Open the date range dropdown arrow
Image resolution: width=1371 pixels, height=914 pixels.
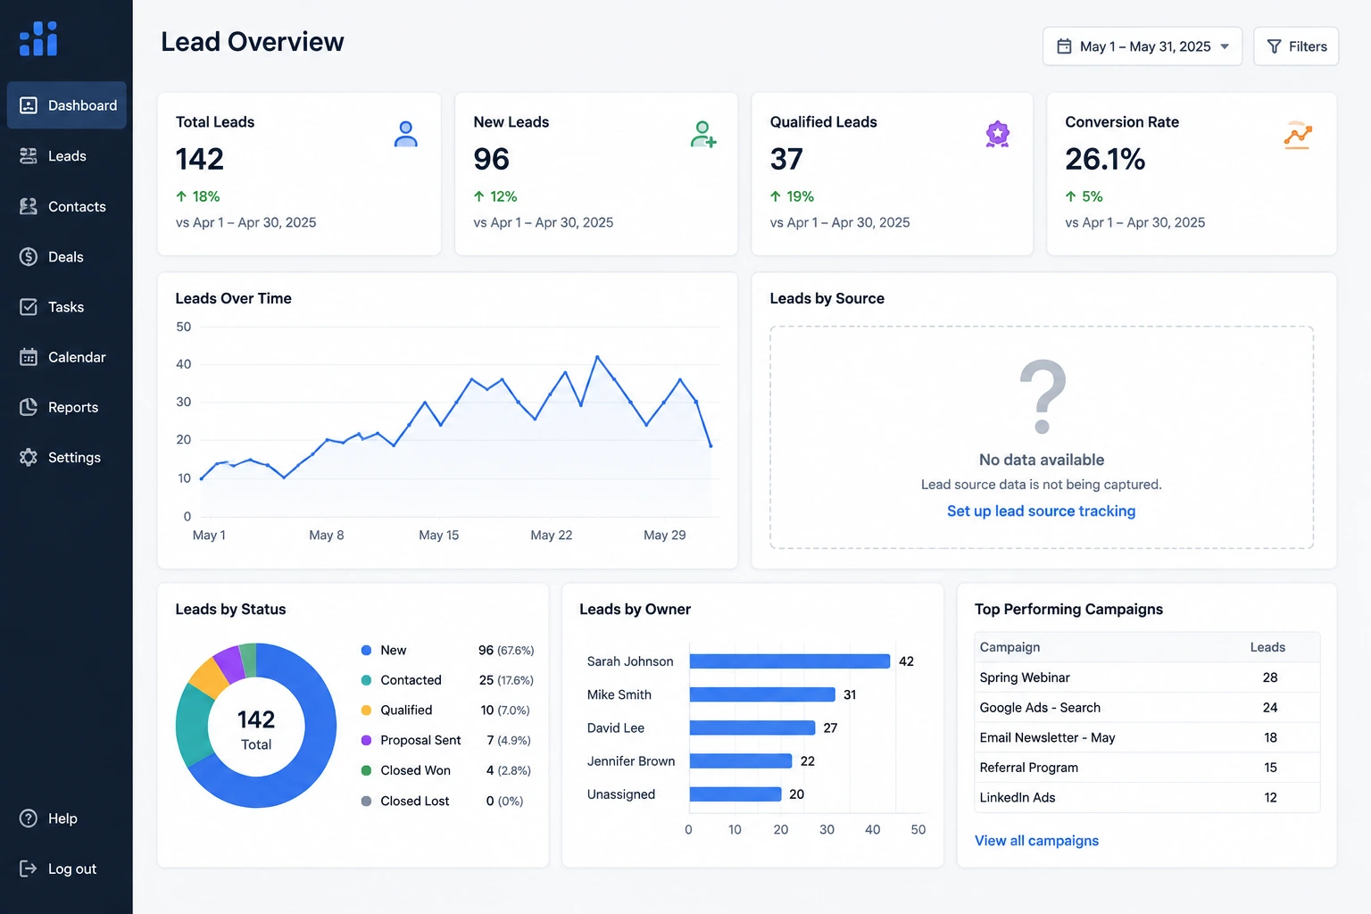tap(1225, 46)
